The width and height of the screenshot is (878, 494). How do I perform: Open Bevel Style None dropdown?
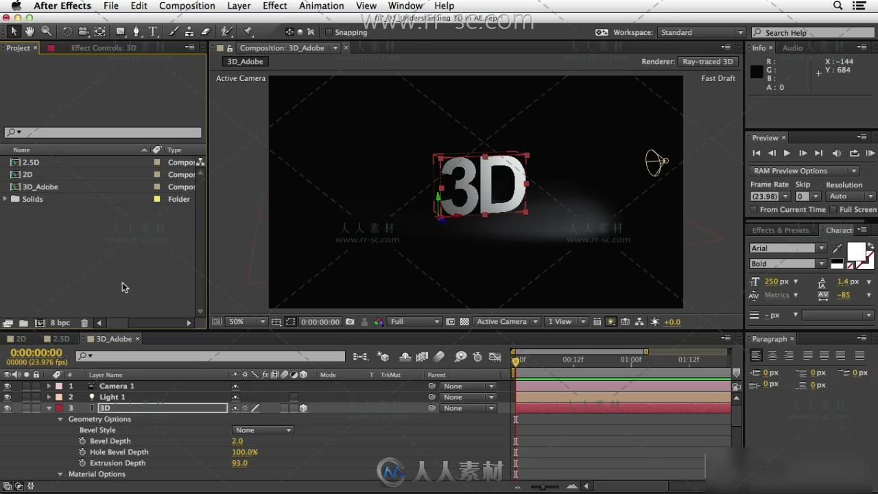pos(263,430)
